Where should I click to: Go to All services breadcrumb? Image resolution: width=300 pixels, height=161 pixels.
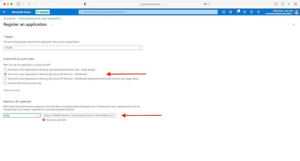pyautogui.click(x=9, y=18)
